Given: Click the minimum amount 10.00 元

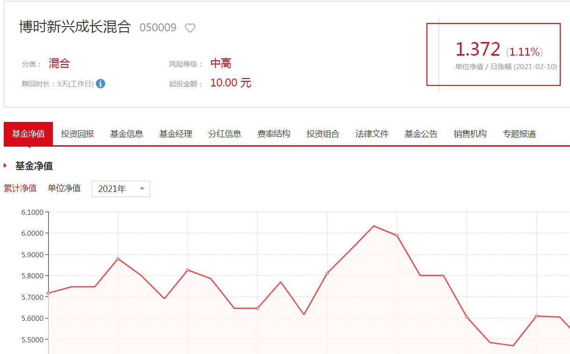Looking at the screenshot, I should (x=231, y=83).
